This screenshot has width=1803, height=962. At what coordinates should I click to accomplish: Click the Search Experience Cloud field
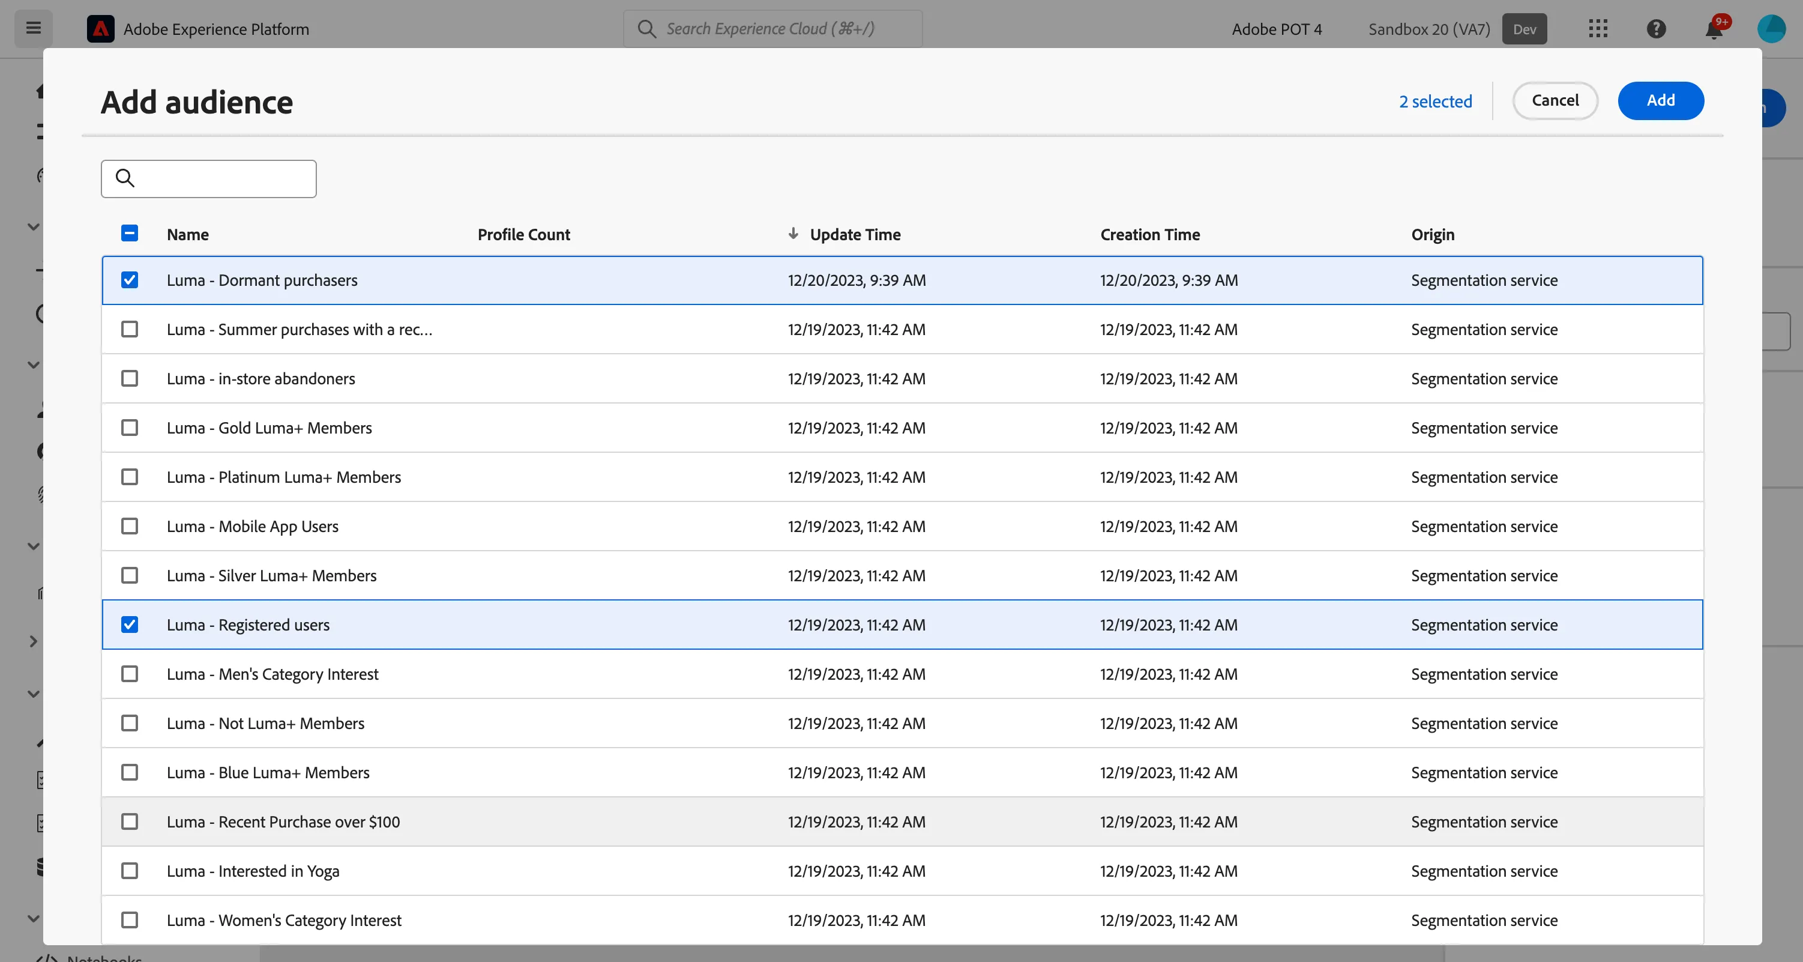[x=772, y=29]
